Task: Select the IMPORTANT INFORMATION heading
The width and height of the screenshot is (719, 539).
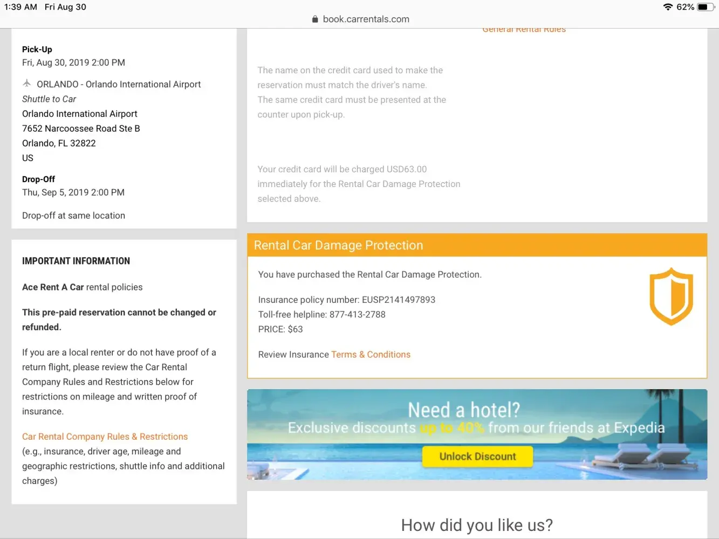Action: (76, 261)
